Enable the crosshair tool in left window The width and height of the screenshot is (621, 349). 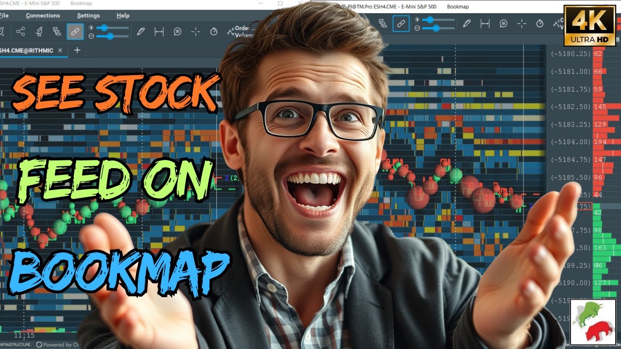click(x=196, y=32)
